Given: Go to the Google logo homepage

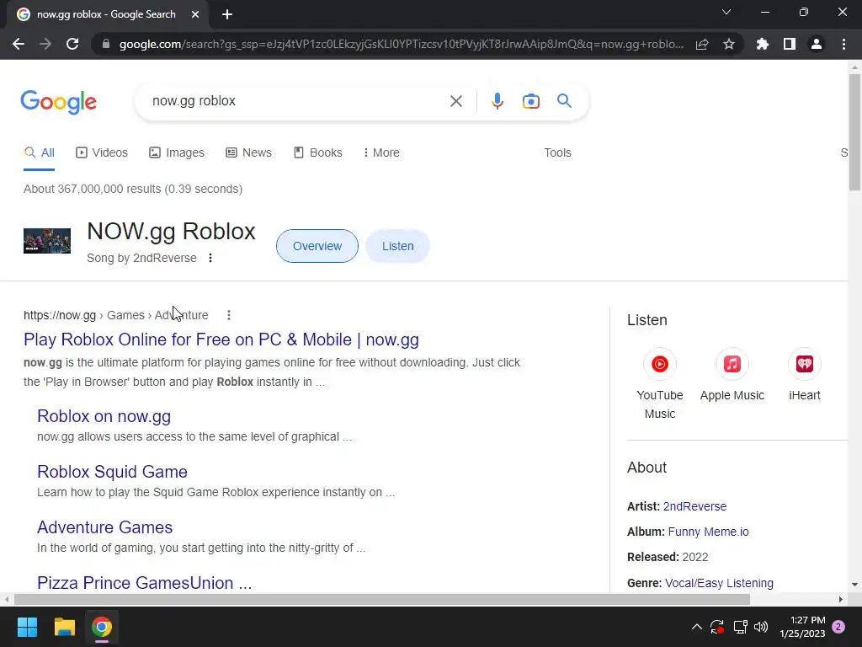Looking at the screenshot, I should click(58, 102).
